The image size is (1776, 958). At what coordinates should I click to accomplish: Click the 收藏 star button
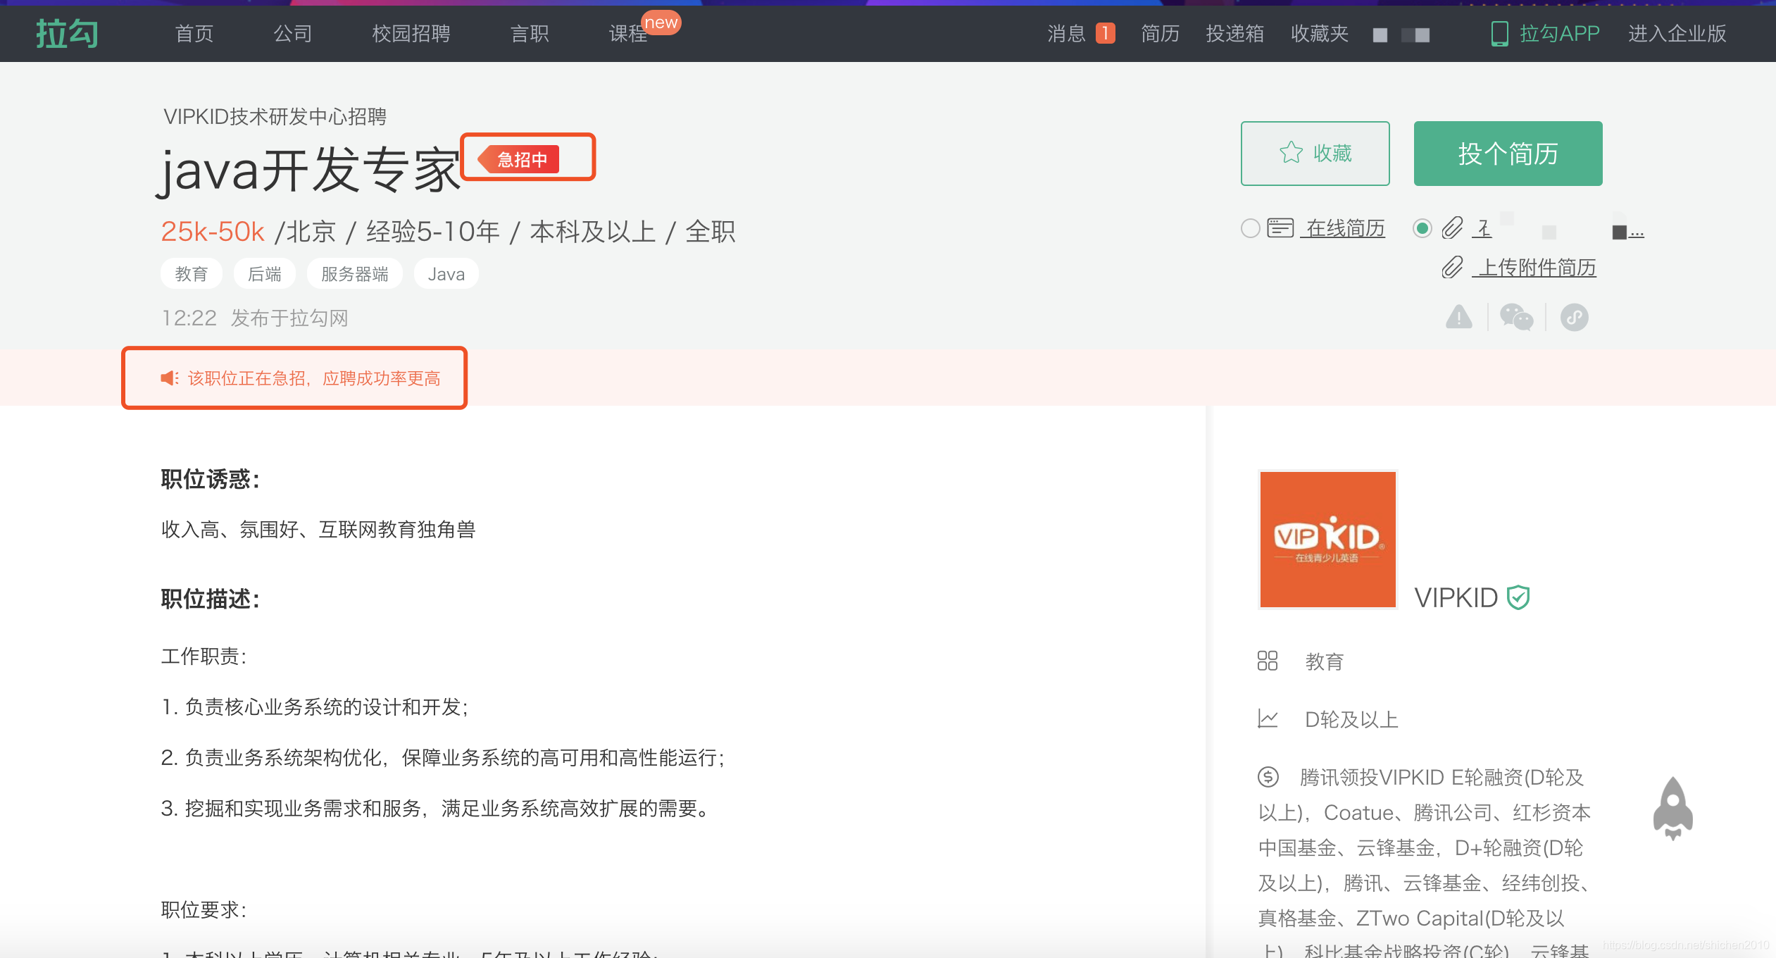pyautogui.click(x=1315, y=154)
